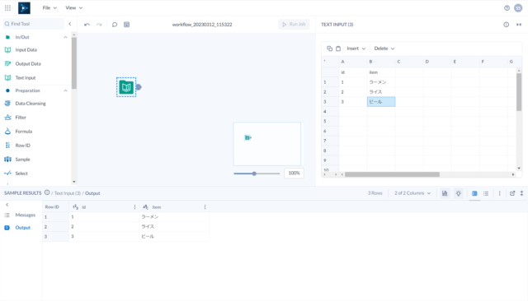This screenshot has height=301, width=528.
Task: Click the redo arrow
Action: [99, 25]
